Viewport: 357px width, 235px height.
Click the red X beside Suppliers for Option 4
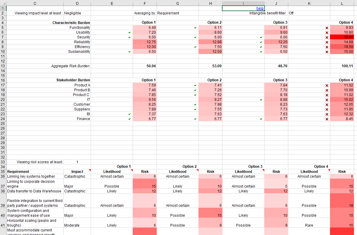point(327,109)
